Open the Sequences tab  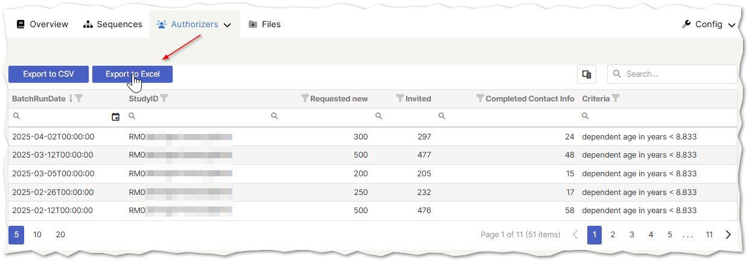113,25
